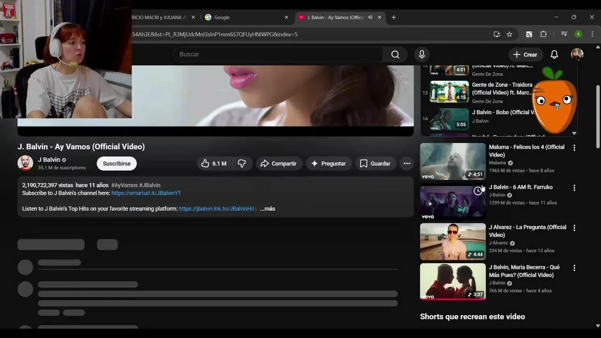Image resolution: width=601 pixels, height=338 pixels.
Task: Click the #AyVamos hashtag
Action: tap(124, 185)
